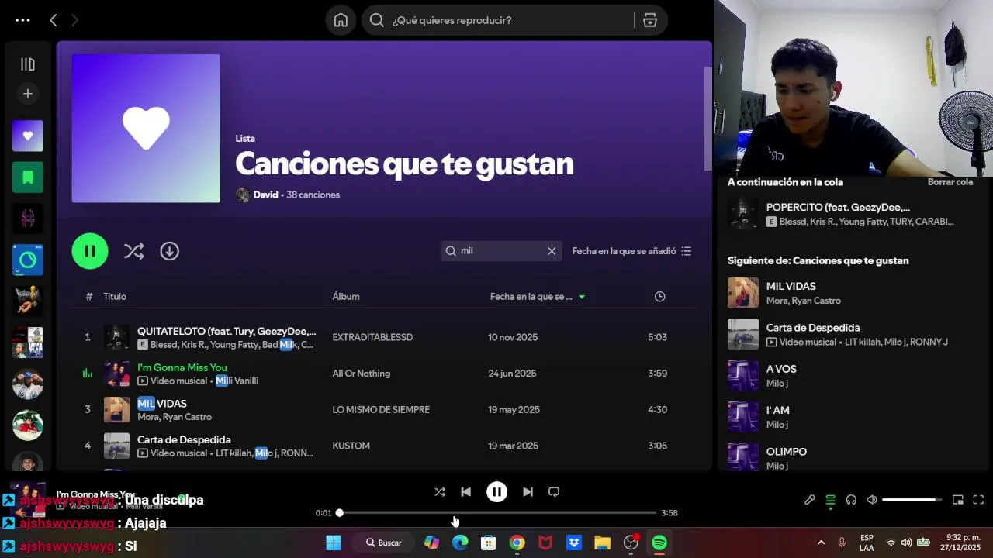
Task: Toggle repeat in player bar
Action: click(x=554, y=492)
